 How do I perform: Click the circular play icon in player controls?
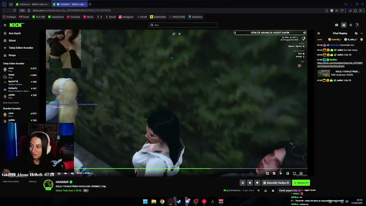pyautogui.click(x=301, y=173)
